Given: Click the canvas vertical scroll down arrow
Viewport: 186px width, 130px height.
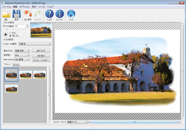Looking at the screenshot, I should (x=183, y=119).
